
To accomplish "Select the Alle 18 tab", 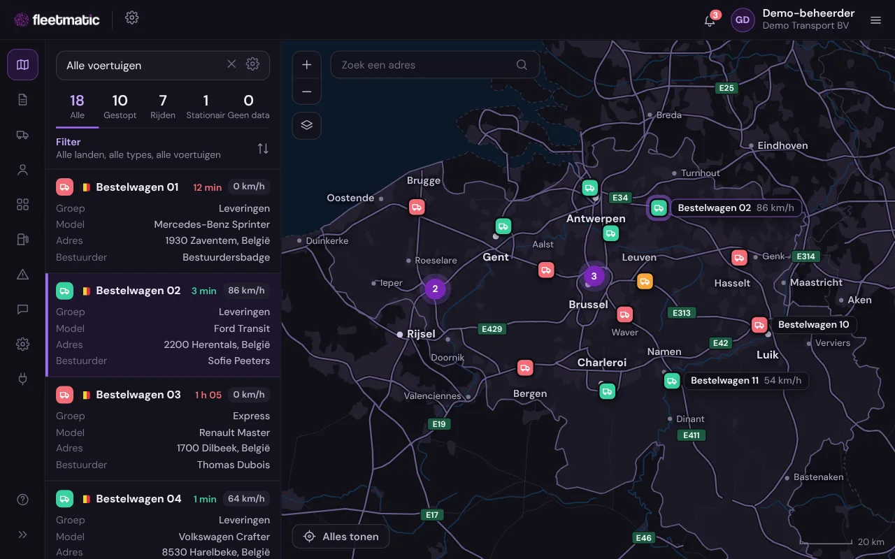I will [77, 107].
